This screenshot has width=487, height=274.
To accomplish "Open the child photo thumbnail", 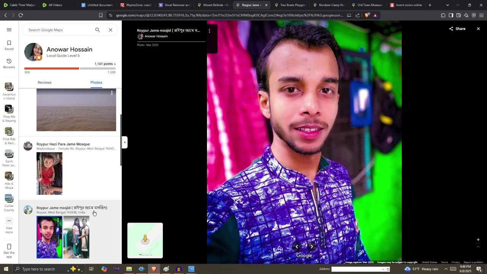I will click(x=49, y=174).
